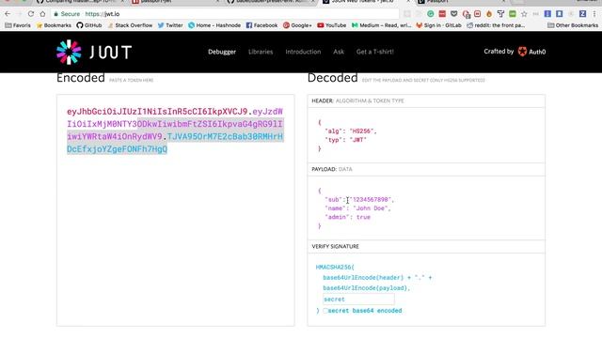This screenshot has height=338, width=602.
Task: Click the orange flame extension icon
Action: [489, 14]
